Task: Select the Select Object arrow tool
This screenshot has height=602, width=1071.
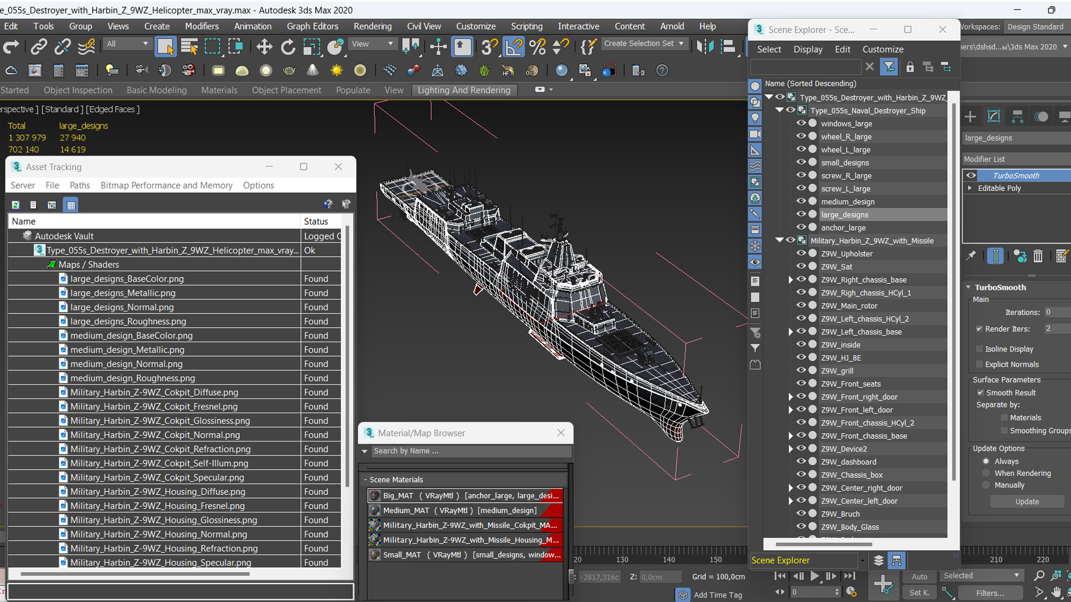Action: click(x=166, y=47)
